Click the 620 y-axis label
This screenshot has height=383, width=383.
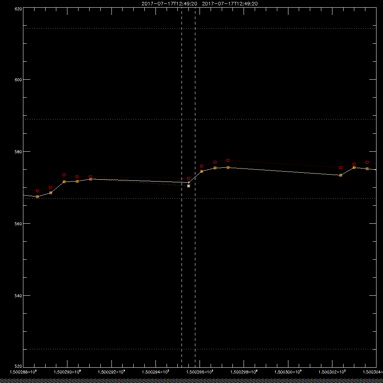pyautogui.click(x=18, y=9)
